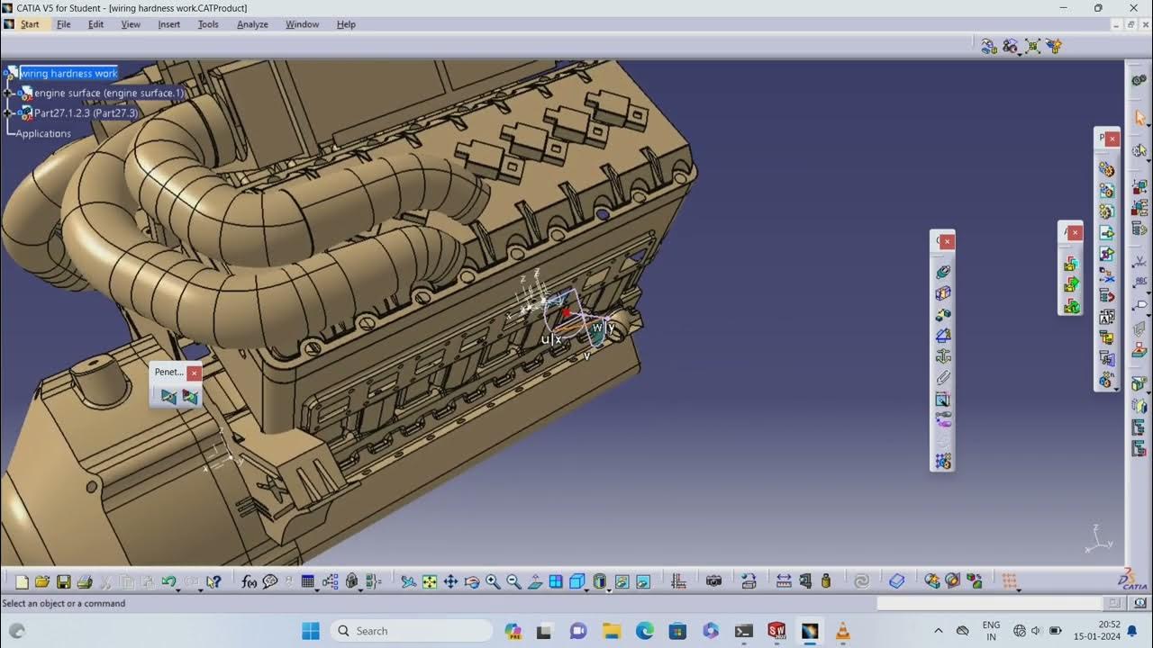Click the Measure Between ruler icon

click(x=784, y=582)
